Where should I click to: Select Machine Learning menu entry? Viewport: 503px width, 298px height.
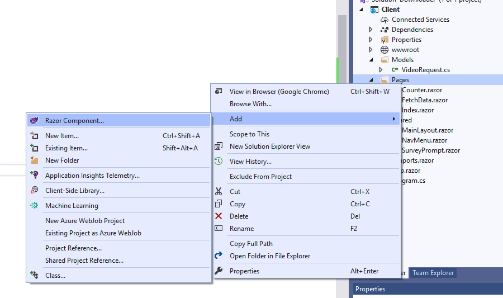[118, 205]
